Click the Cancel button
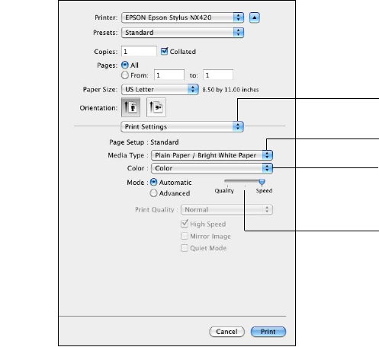 click(x=226, y=332)
